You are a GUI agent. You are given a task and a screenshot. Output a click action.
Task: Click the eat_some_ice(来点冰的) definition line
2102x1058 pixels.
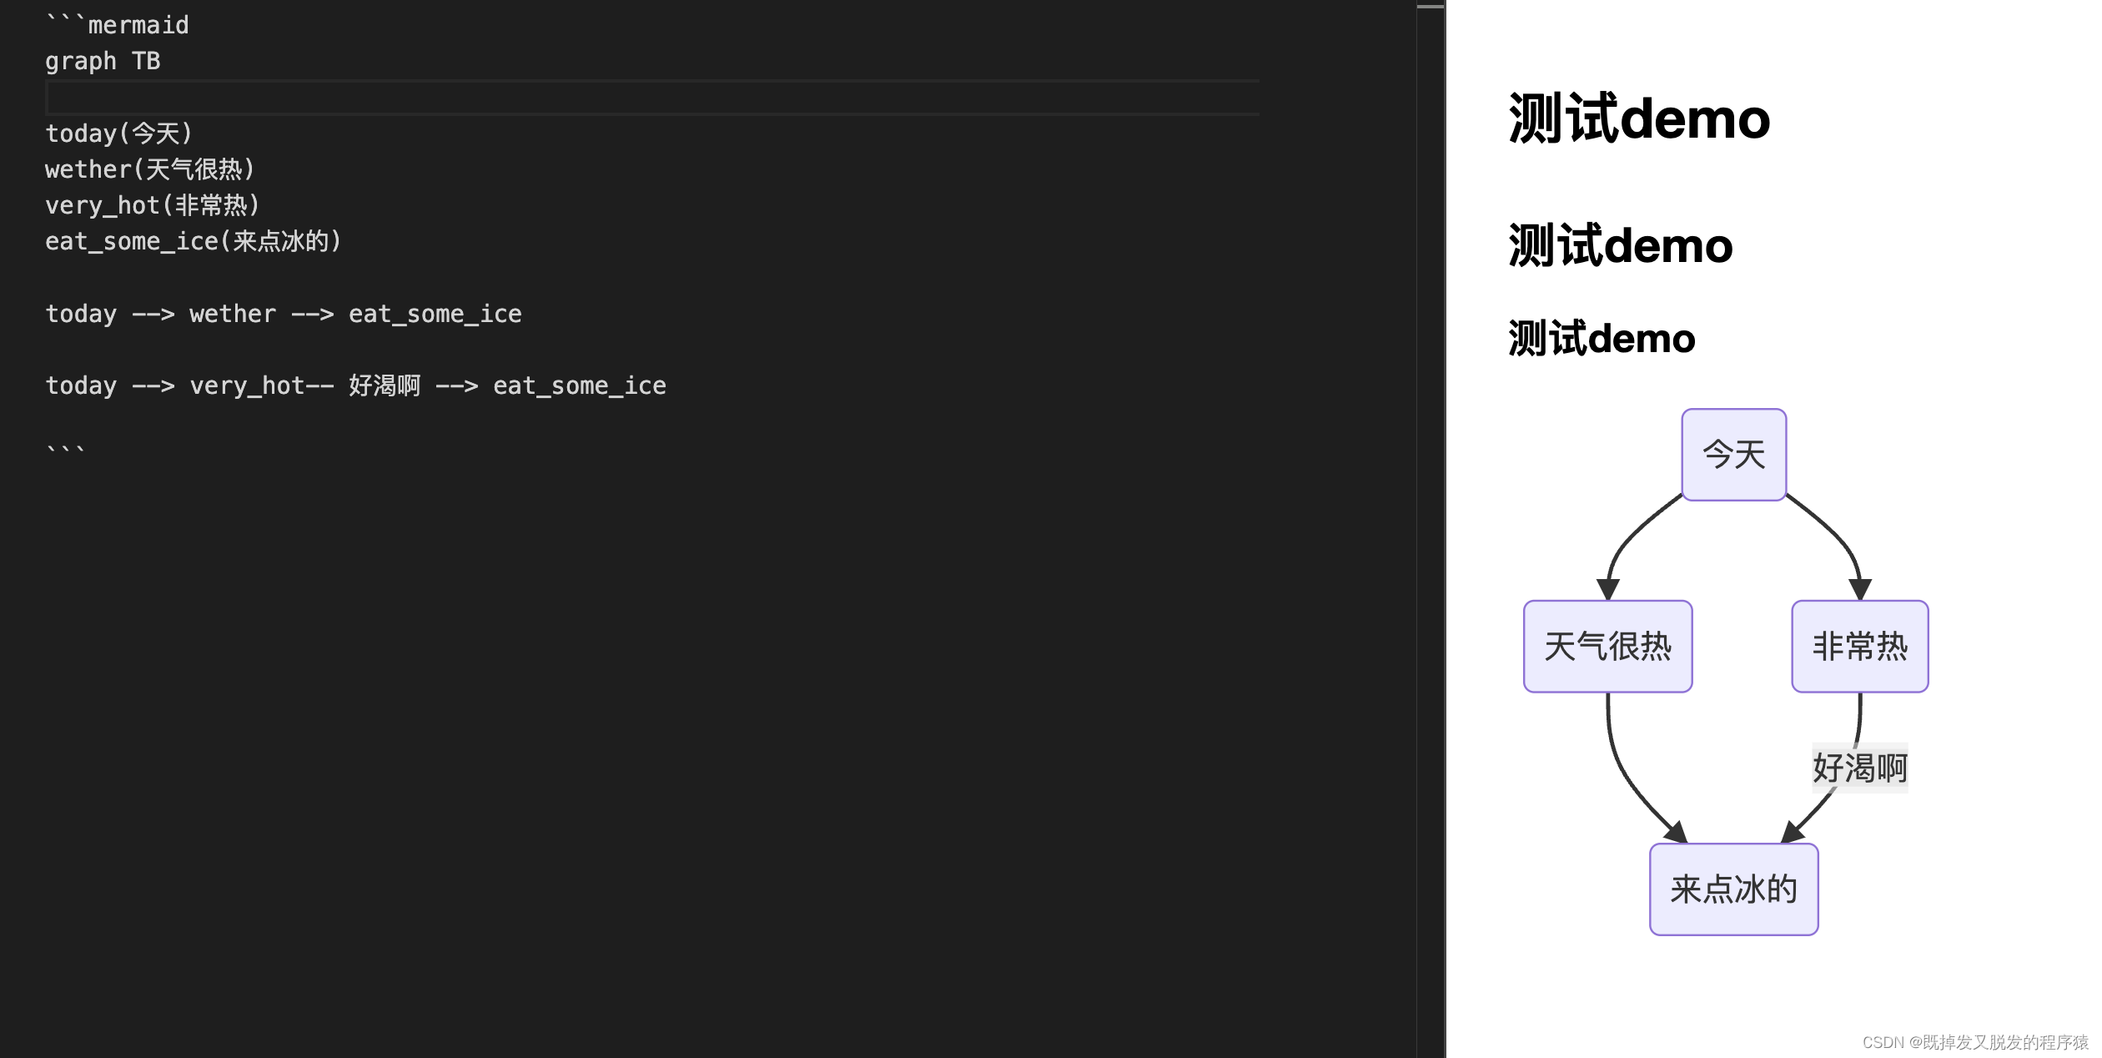click(193, 241)
